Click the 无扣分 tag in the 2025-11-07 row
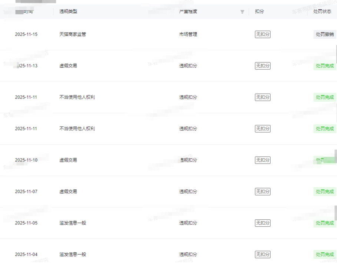 (262, 192)
